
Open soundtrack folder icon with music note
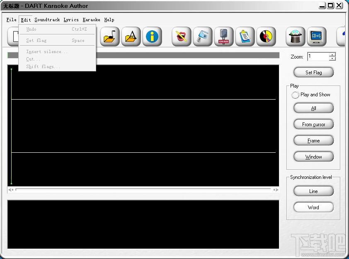click(x=110, y=37)
